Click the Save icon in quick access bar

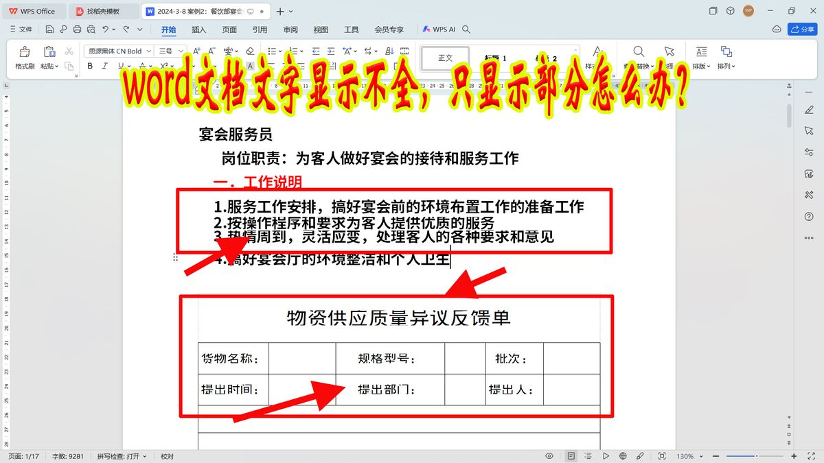point(50,29)
